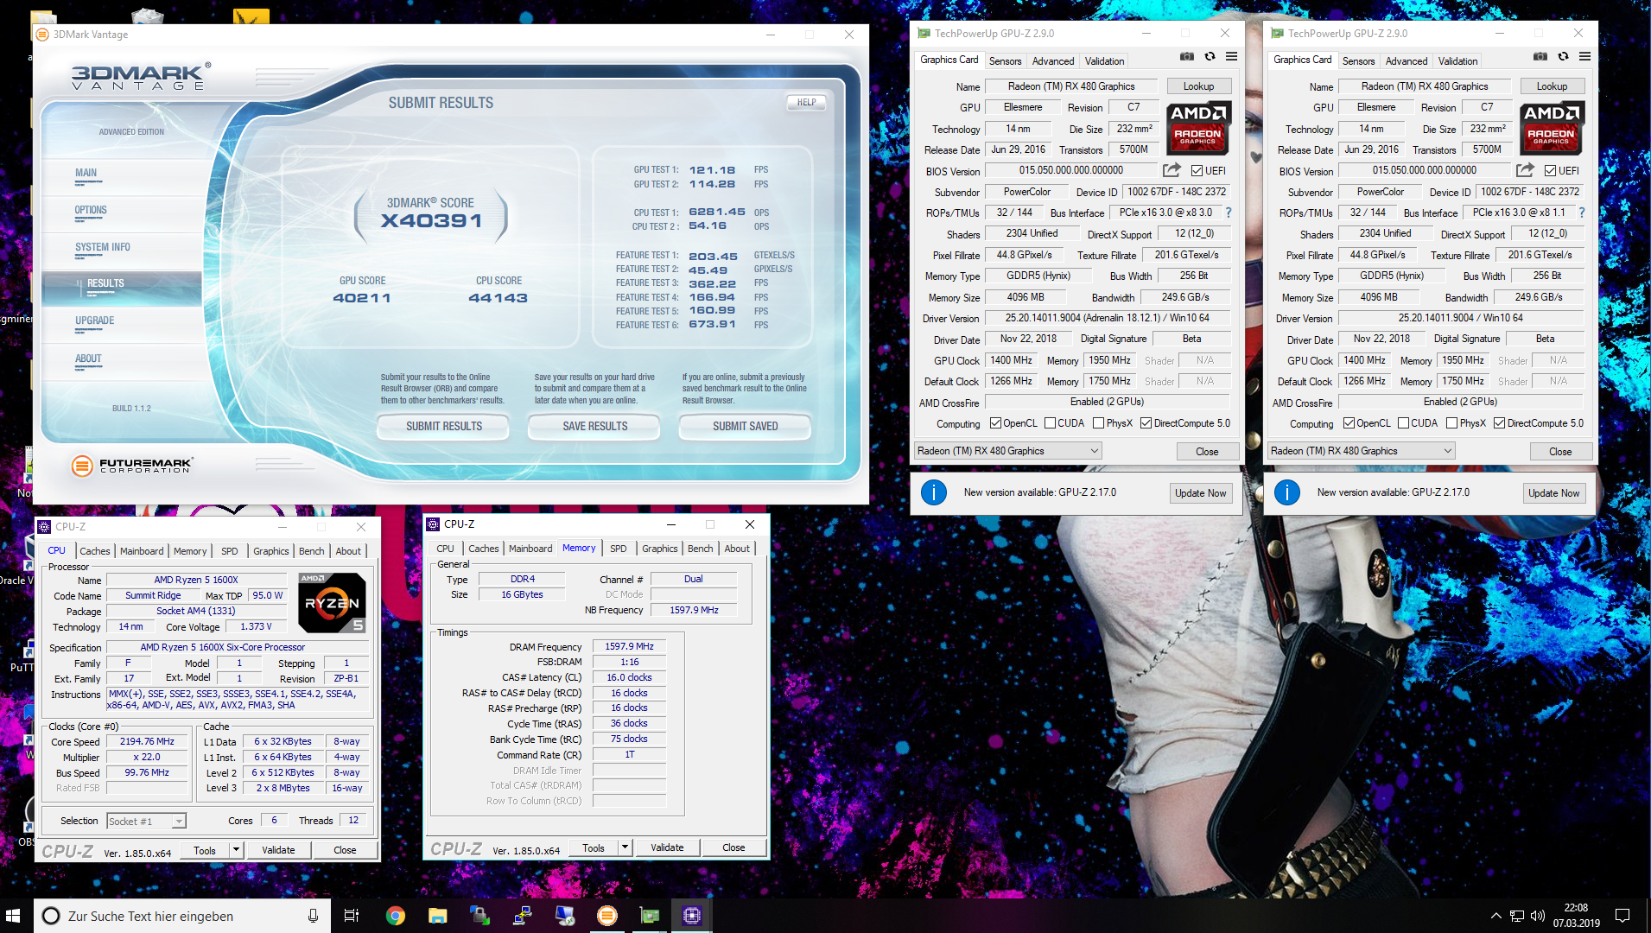The image size is (1651, 933).
Task: Open Google Chrome from the taskbar
Action: click(395, 916)
